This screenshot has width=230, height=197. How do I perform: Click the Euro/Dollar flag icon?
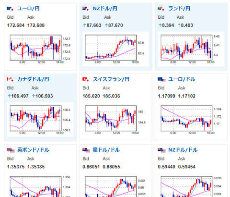[161, 79]
